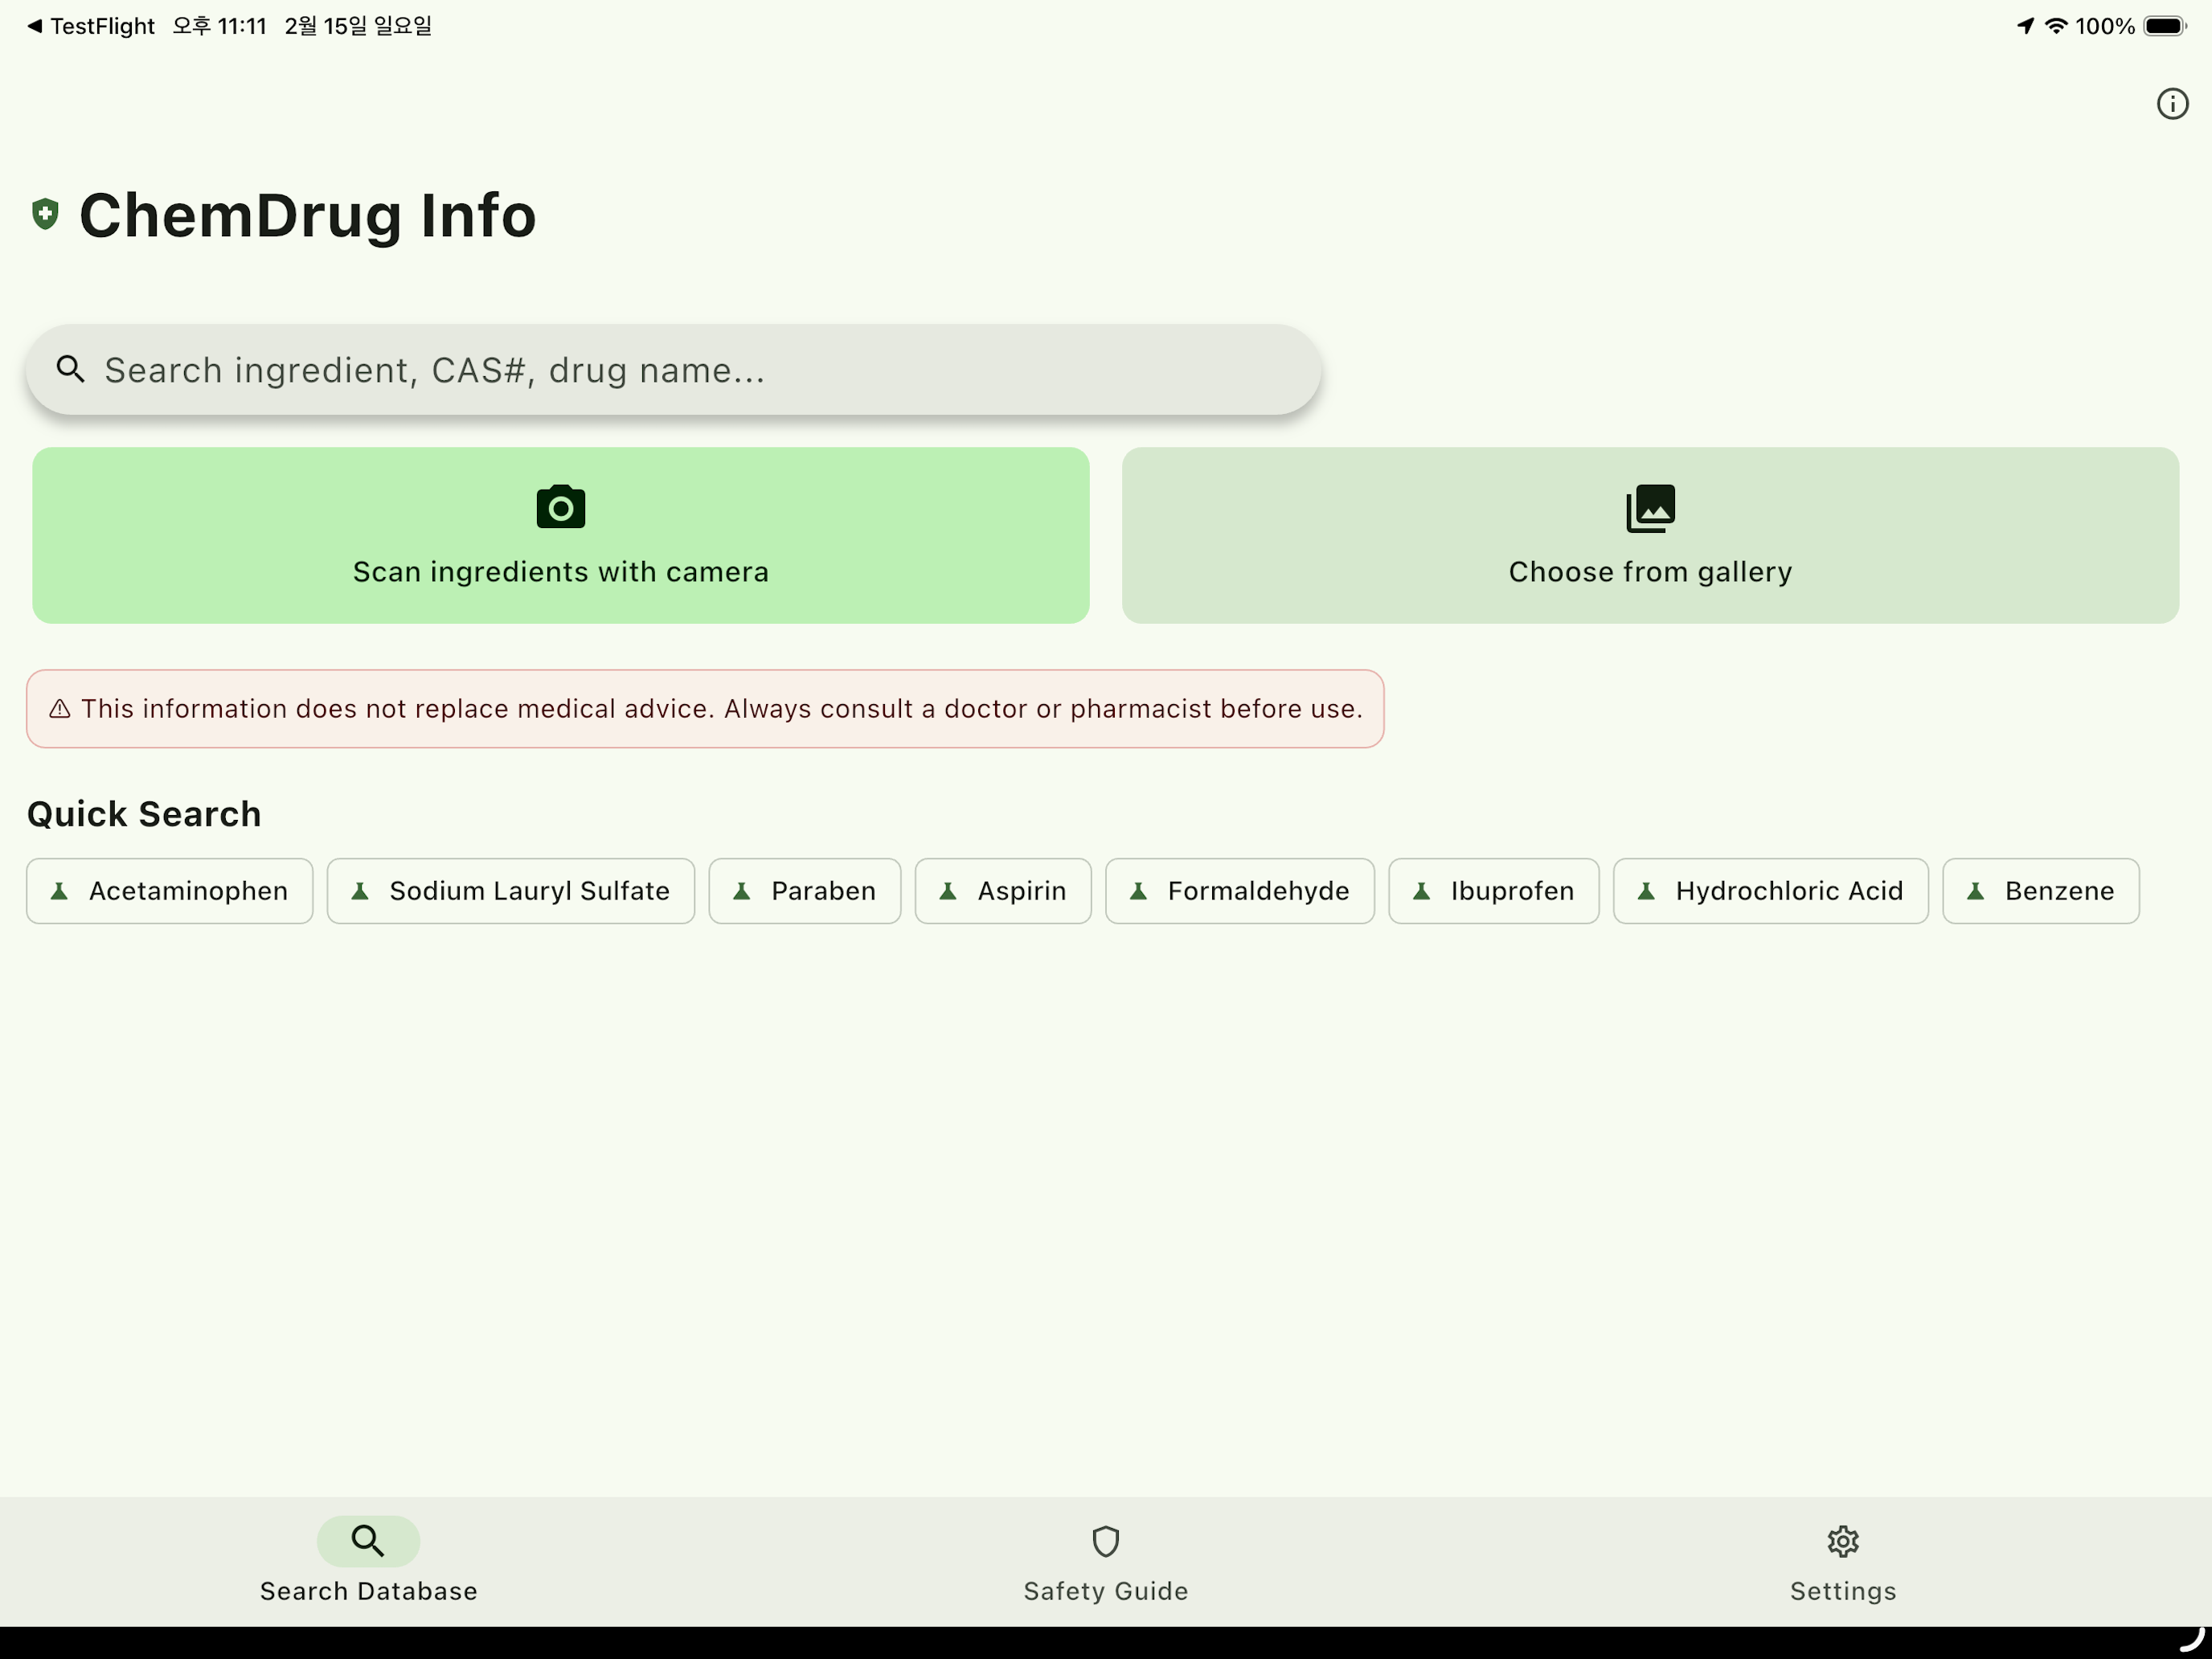2212x1659 pixels.
Task: Quick search Sodium Lauryl Sulfate chip
Action: tap(511, 891)
